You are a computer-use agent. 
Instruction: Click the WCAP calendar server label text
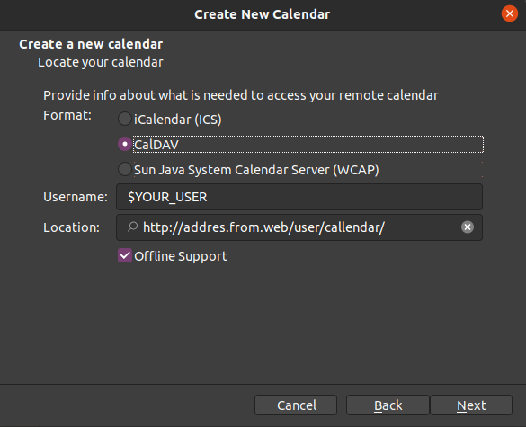256,170
